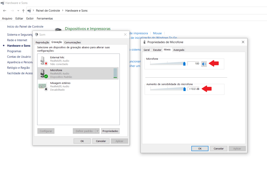267x169 pixels.
Task: Click the printer icon next to Dispositivos e Impressoras
Action: [58, 29]
